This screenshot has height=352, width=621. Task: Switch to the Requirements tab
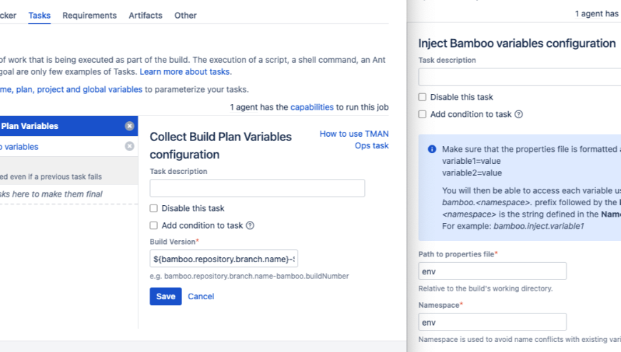coord(89,16)
